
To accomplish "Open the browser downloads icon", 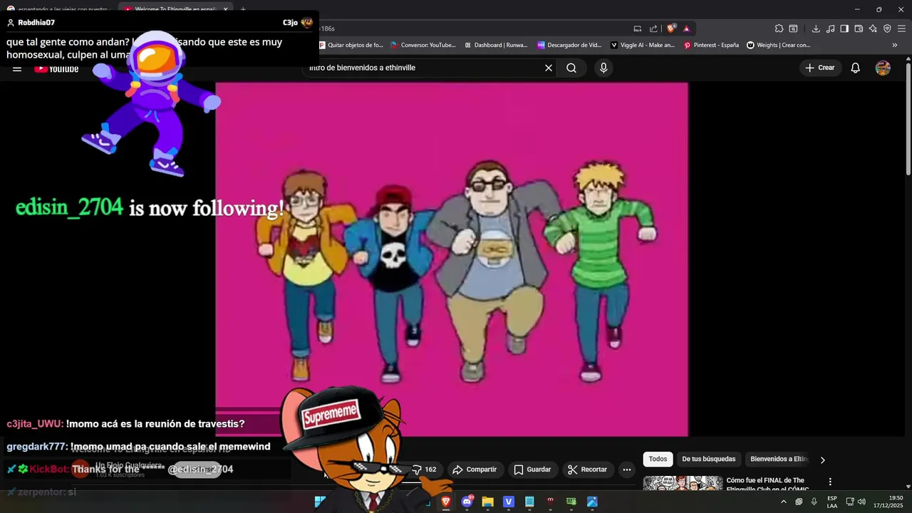I will (x=816, y=28).
